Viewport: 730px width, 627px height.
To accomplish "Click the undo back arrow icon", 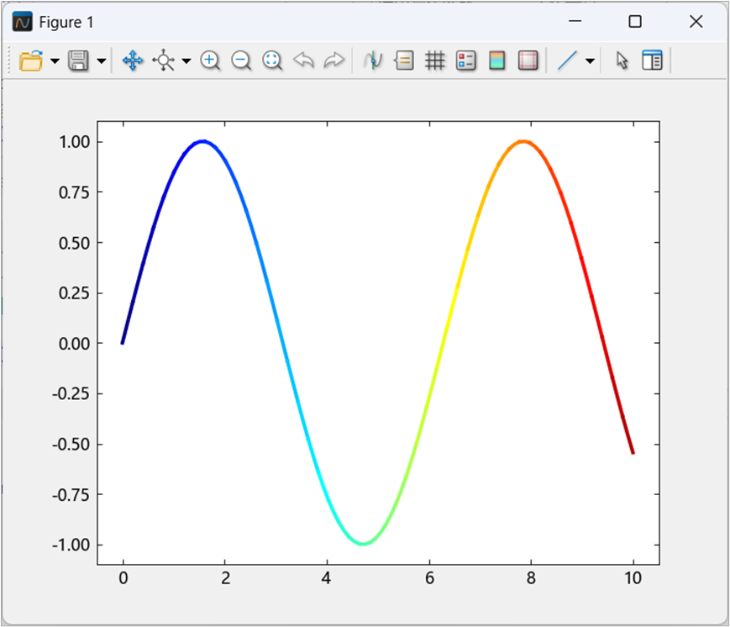I will coord(303,60).
